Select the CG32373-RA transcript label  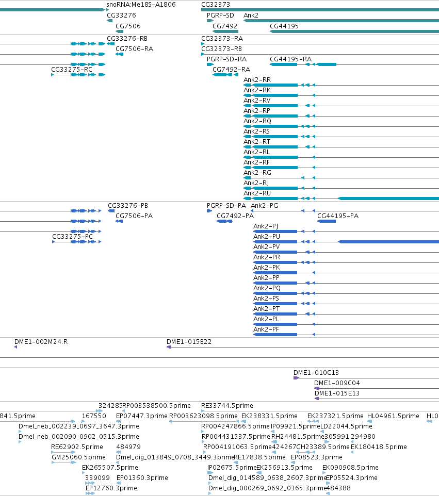[x=222, y=39]
